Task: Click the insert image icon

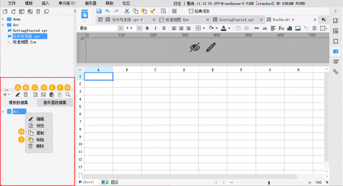Action: (298, 28)
